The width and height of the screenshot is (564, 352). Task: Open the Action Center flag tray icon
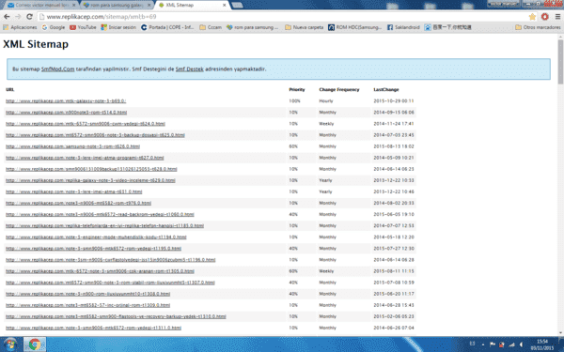[x=493, y=344]
